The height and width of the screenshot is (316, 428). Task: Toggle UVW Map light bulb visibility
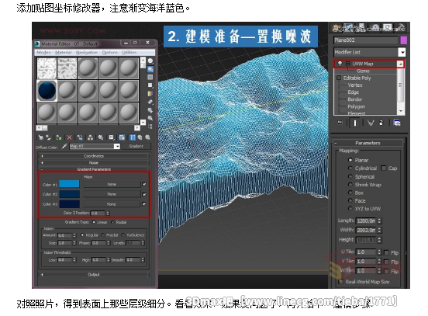coord(340,64)
